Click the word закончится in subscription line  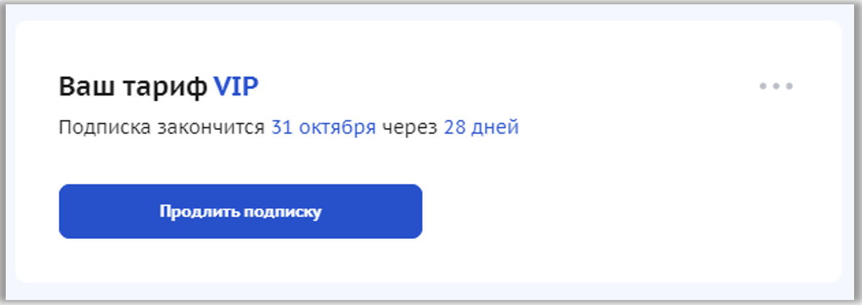click(211, 128)
